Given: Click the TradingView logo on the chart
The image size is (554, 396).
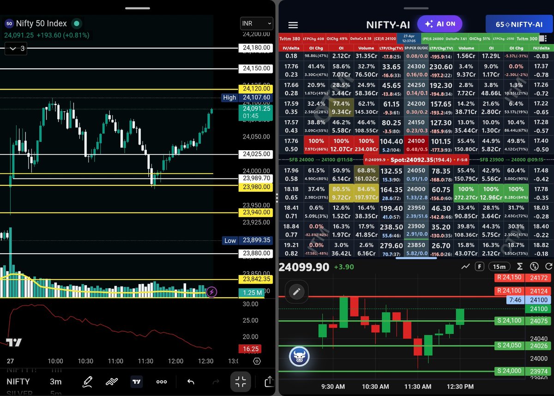Looking at the screenshot, I should (14, 342).
